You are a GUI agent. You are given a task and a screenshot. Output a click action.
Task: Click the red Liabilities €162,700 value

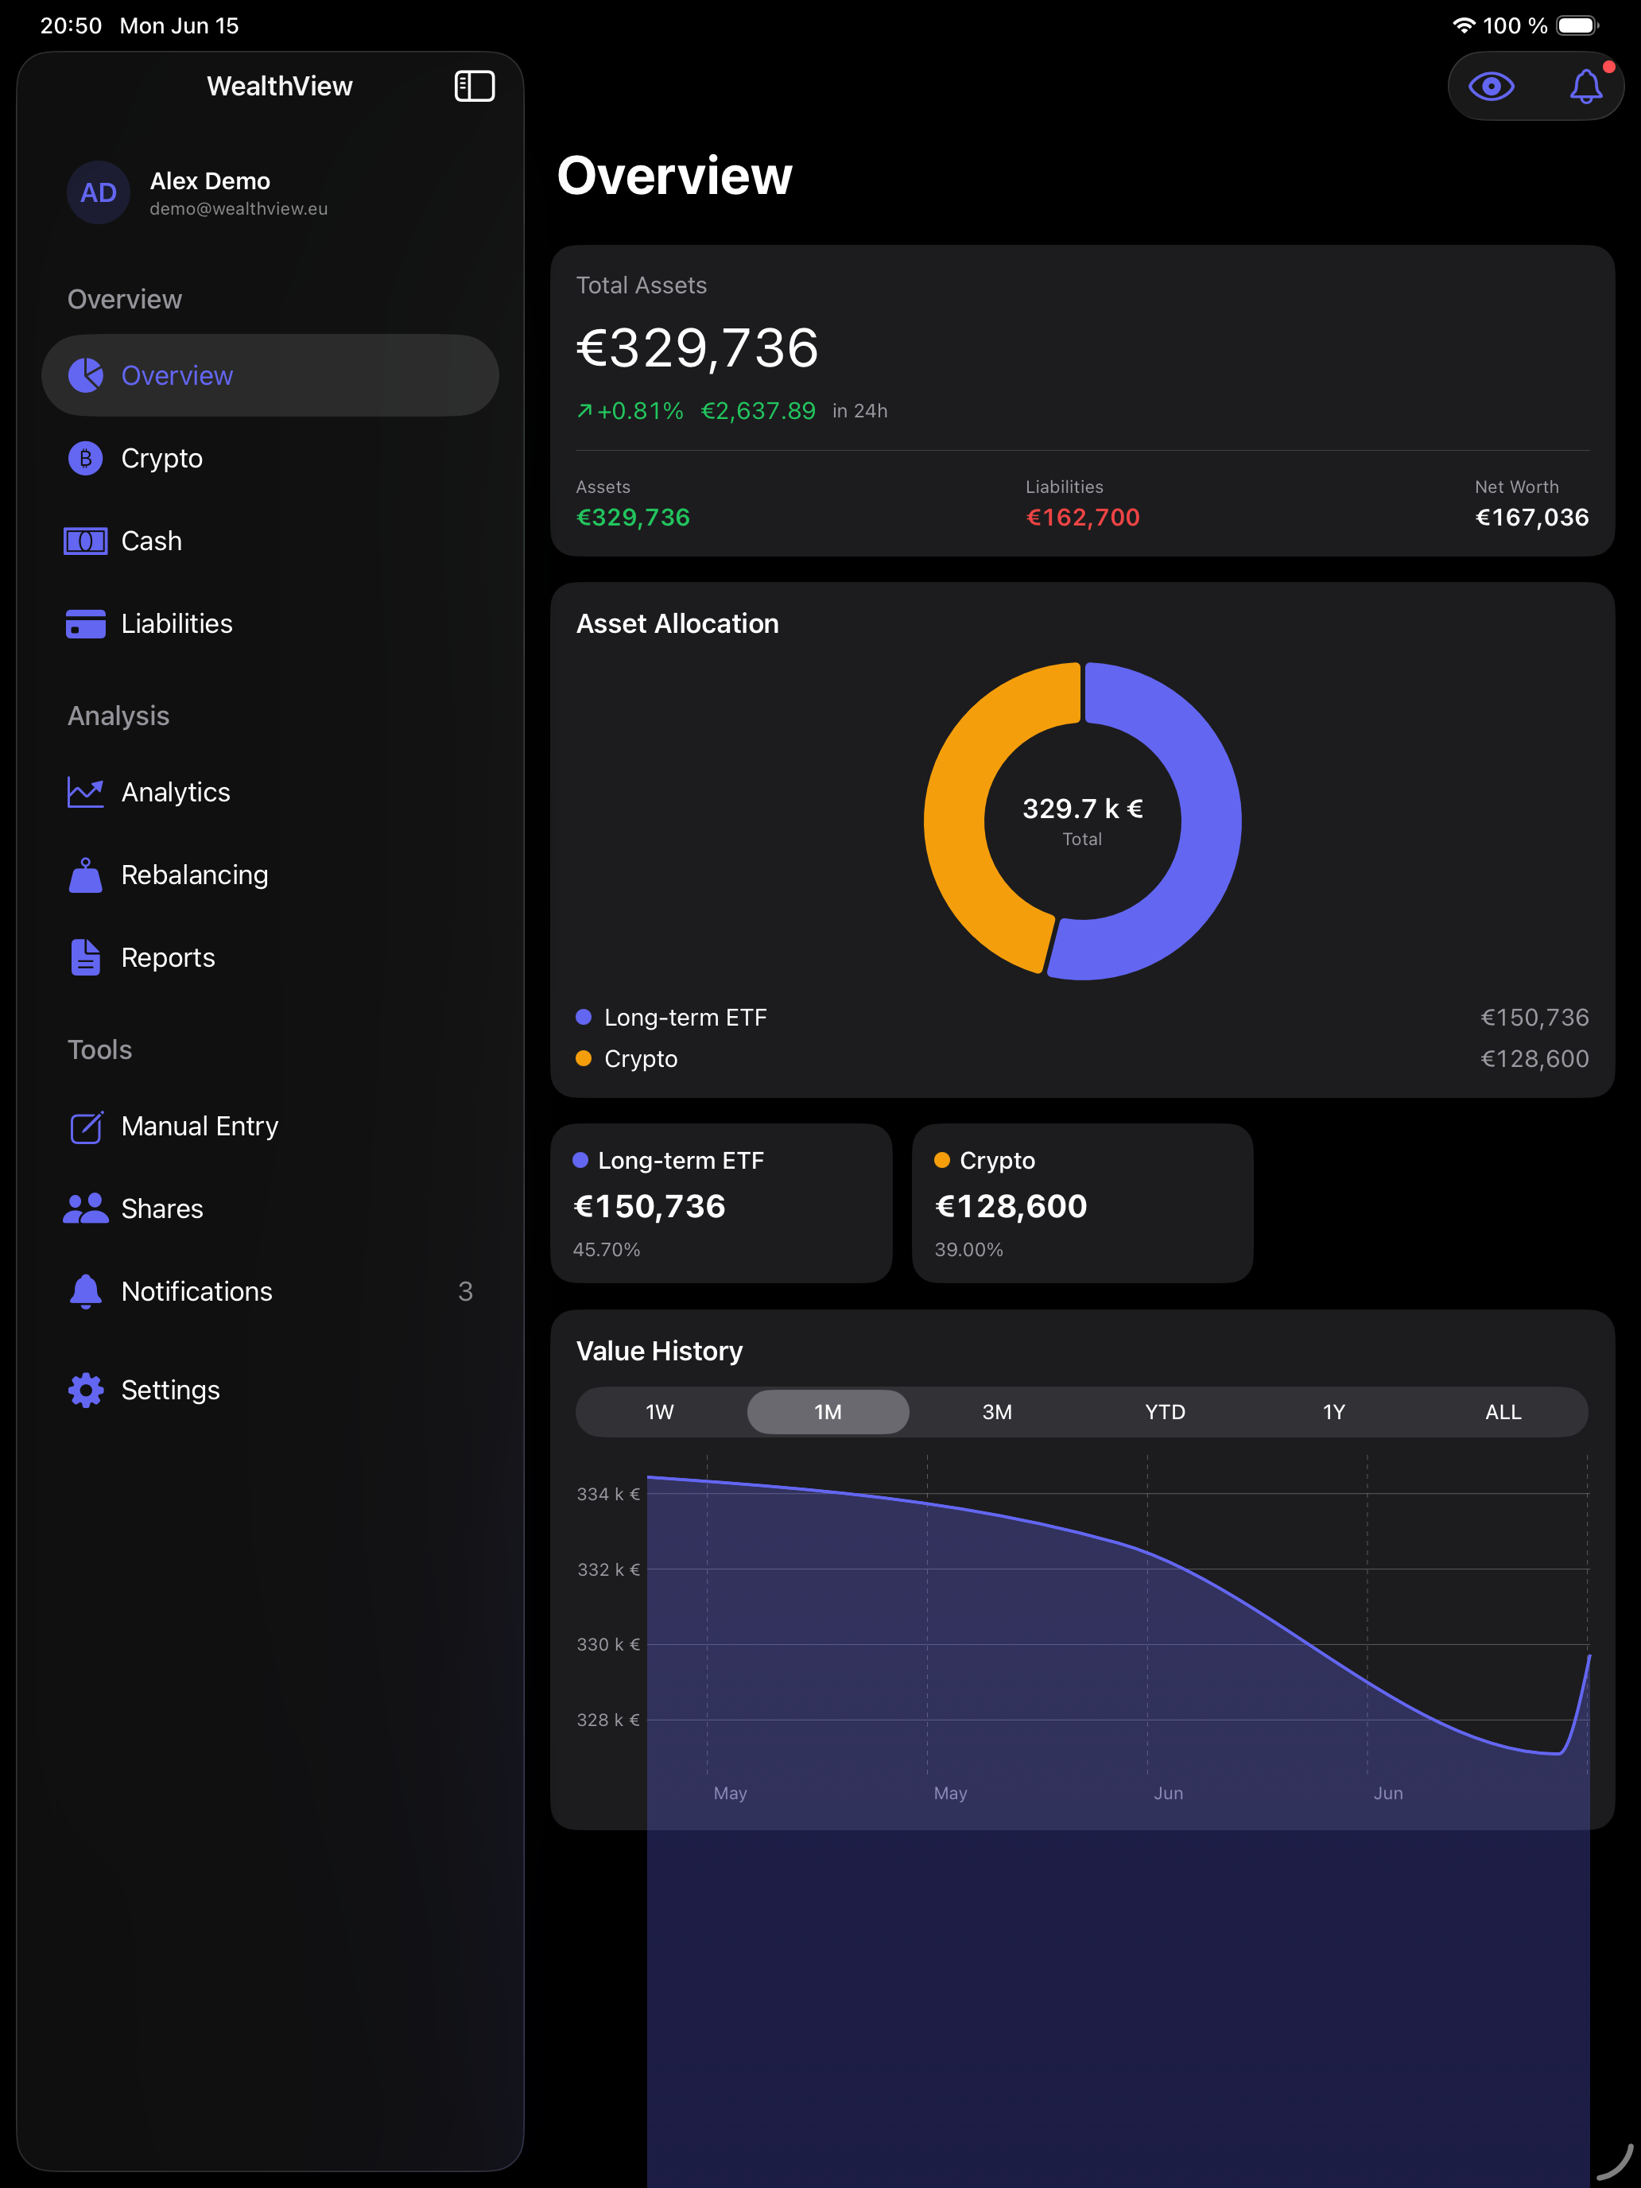pyautogui.click(x=1082, y=518)
